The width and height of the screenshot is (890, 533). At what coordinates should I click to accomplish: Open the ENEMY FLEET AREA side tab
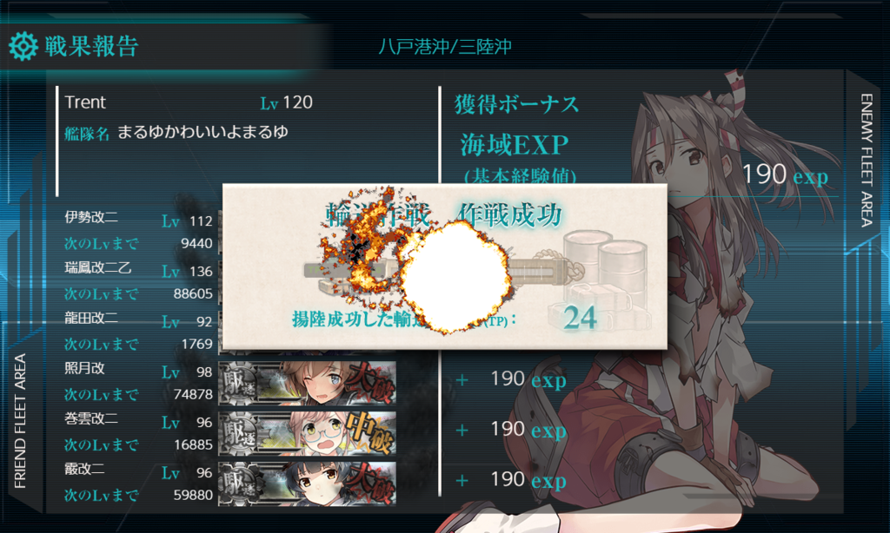point(867,161)
